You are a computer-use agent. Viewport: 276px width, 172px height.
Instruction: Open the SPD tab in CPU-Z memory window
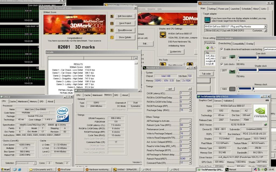pos(116,95)
